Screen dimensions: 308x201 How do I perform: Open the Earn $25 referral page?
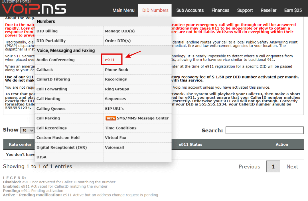293,10
